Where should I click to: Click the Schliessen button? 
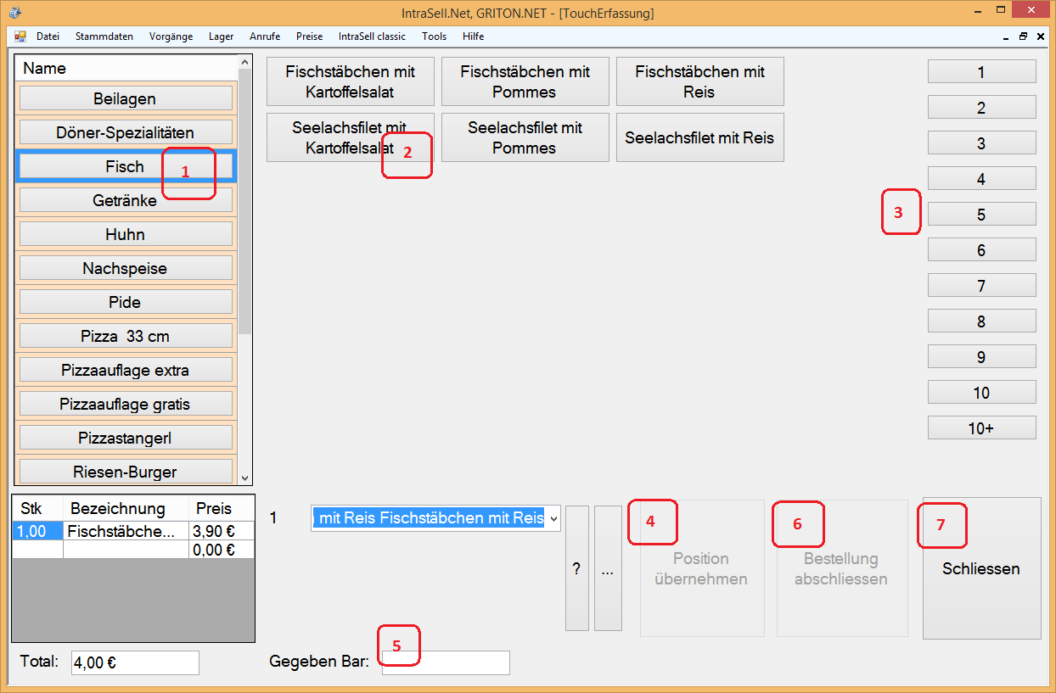(982, 568)
